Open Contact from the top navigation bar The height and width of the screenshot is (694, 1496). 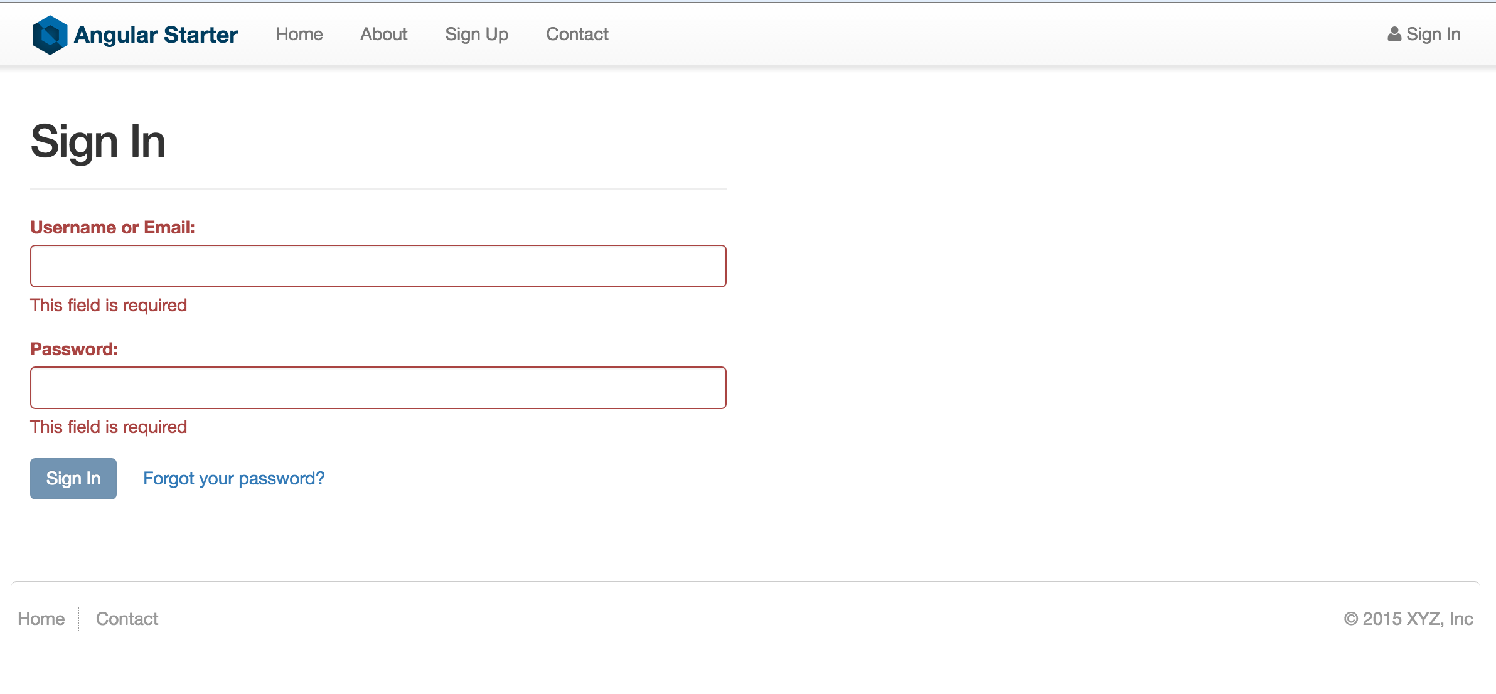[577, 35]
